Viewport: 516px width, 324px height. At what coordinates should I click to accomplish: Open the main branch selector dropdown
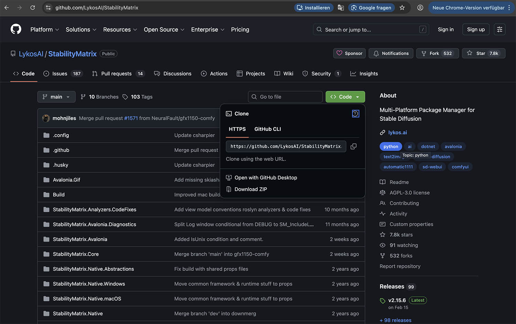(56, 97)
